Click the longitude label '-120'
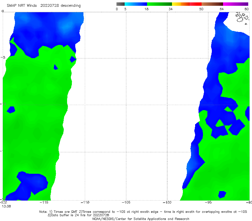This screenshot has height=221, width=252. (x=3, y=202)
